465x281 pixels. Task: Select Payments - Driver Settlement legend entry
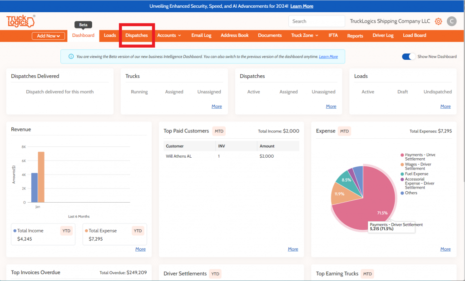(x=418, y=157)
